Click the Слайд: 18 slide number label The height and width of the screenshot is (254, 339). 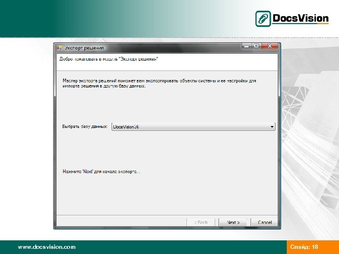pyautogui.click(x=304, y=247)
